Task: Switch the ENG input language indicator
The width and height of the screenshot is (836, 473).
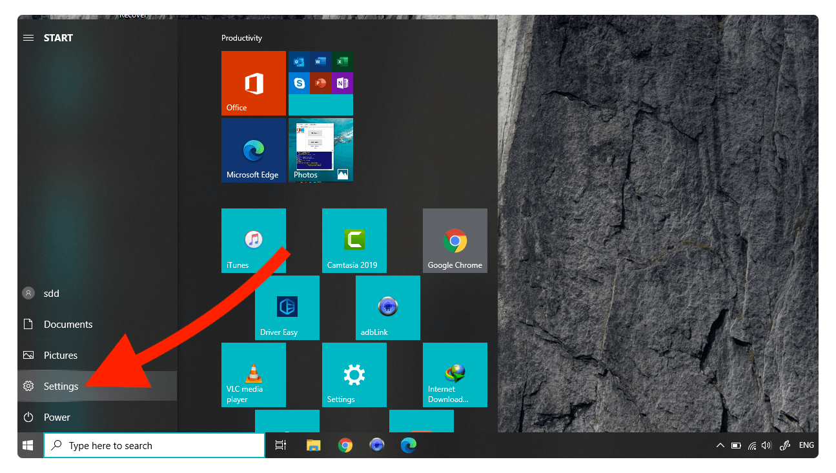Action: [x=806, y=445]
